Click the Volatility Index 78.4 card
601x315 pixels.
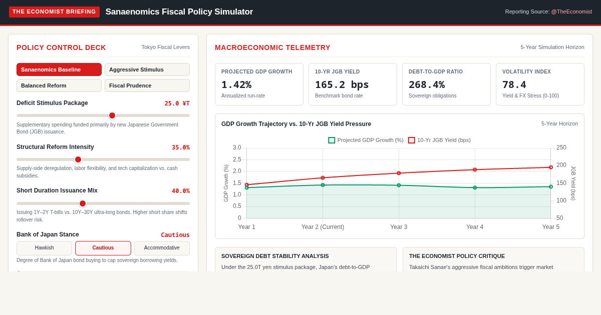pos(540,84)
